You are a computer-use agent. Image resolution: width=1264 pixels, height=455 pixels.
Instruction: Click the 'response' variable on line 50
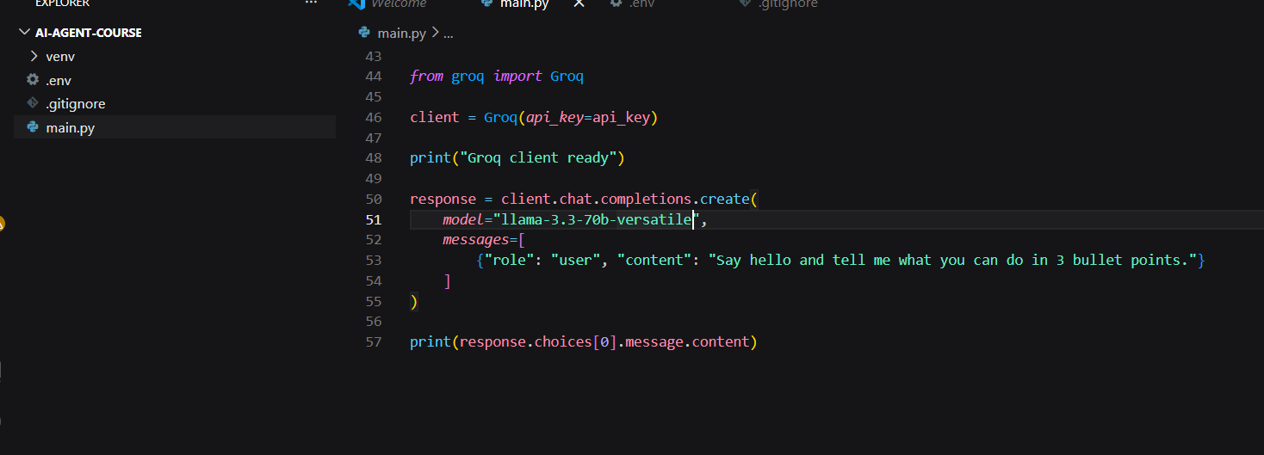[x=443, y=200]
